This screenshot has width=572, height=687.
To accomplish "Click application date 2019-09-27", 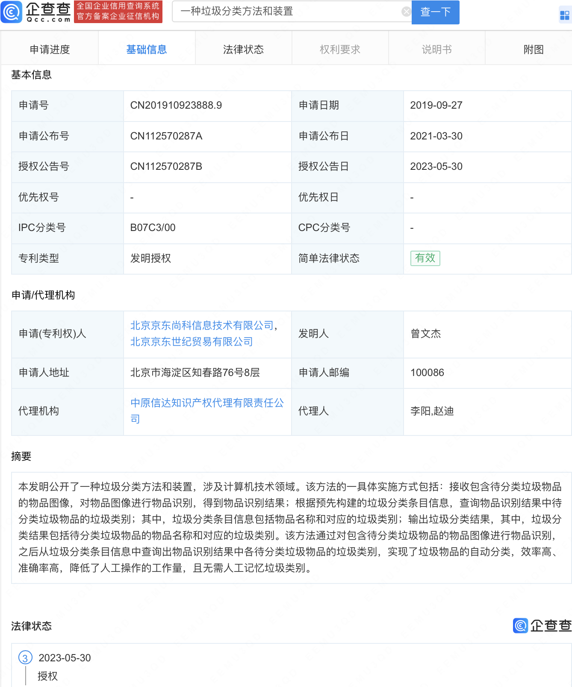I will click(x=436, y=105).
